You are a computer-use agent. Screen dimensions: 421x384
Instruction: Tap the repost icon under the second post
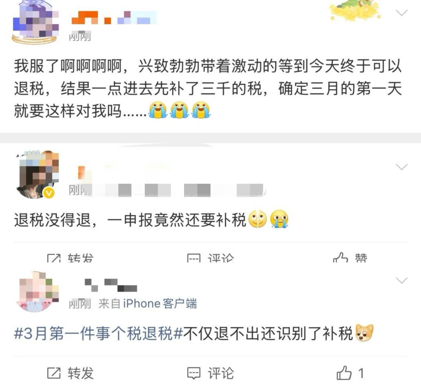coord(54,258)
